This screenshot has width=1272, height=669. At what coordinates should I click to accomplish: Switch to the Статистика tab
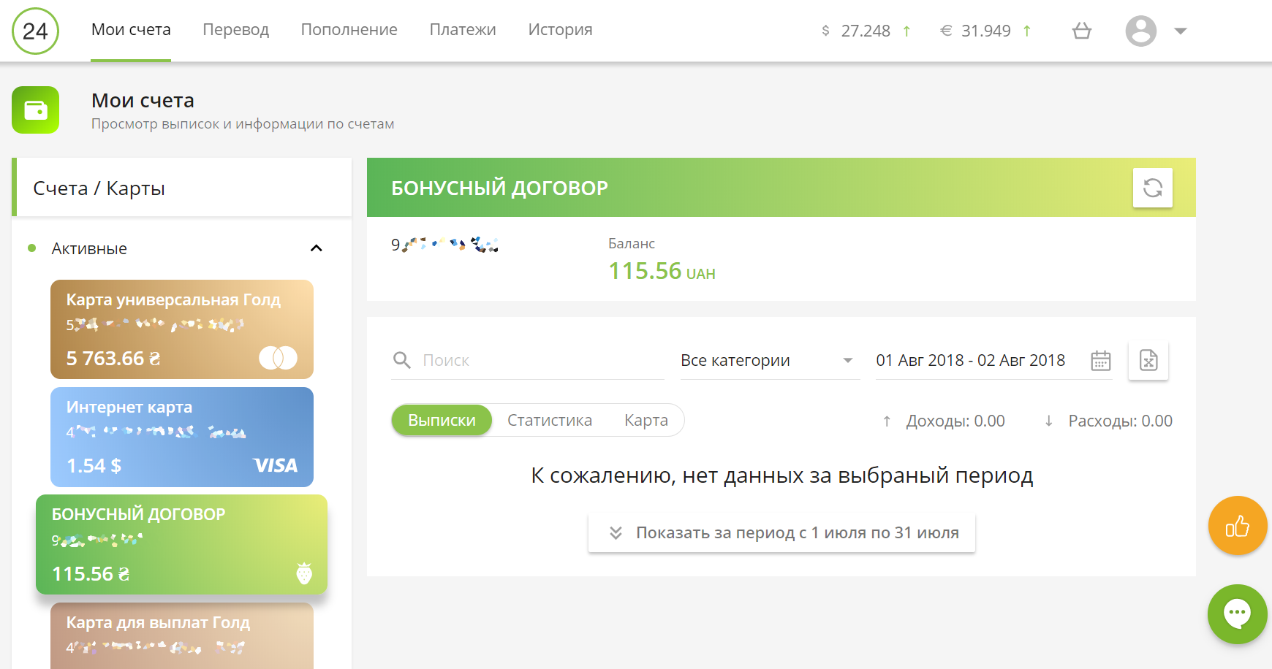[550, 420]
